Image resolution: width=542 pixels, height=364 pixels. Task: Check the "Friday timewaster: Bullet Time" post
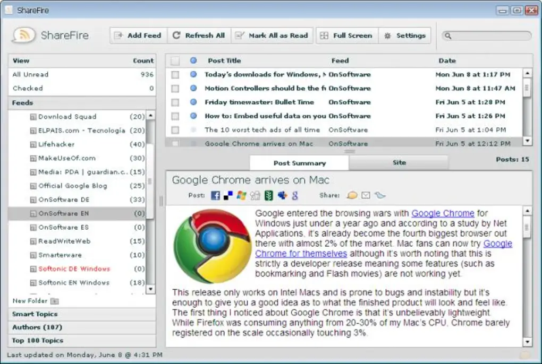tap(175, 102)
